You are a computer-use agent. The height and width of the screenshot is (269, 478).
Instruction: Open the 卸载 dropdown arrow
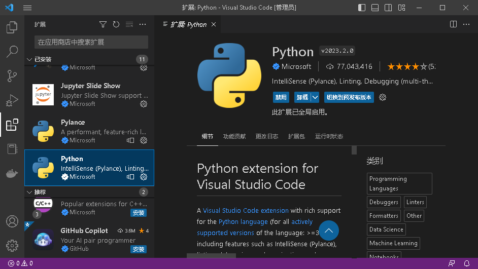315,97
